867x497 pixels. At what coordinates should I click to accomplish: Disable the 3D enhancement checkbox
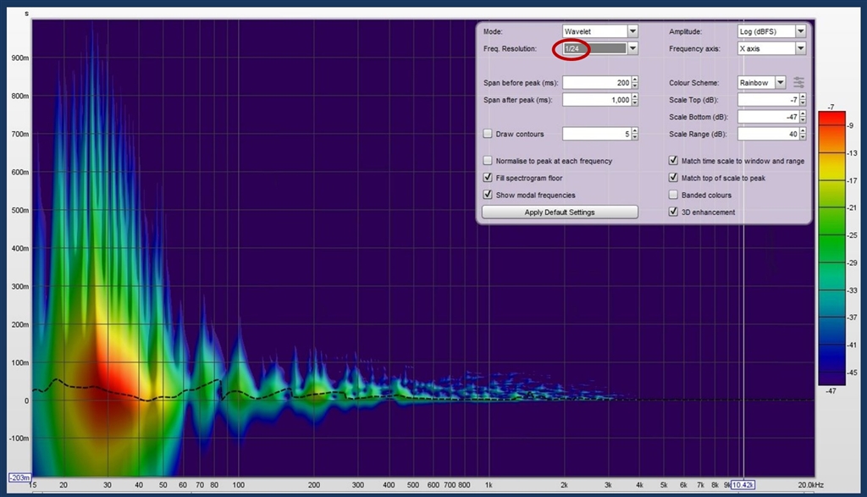[x=673, y=212]
